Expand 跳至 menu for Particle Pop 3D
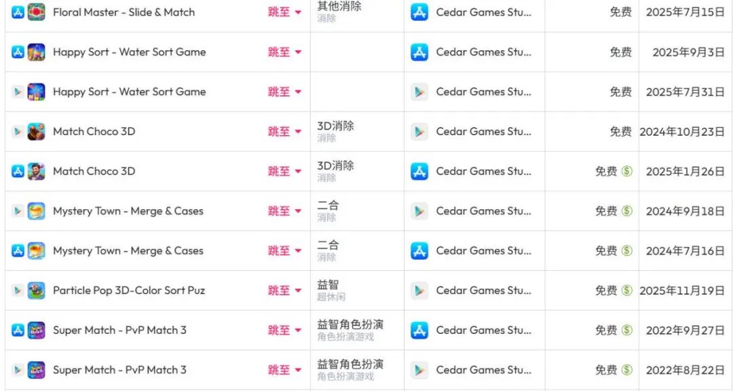733x391 pixels. point(284,291)
